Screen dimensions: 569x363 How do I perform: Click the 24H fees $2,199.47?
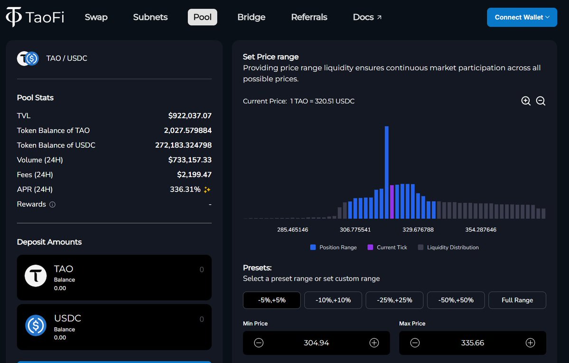[x=194, y=175]
